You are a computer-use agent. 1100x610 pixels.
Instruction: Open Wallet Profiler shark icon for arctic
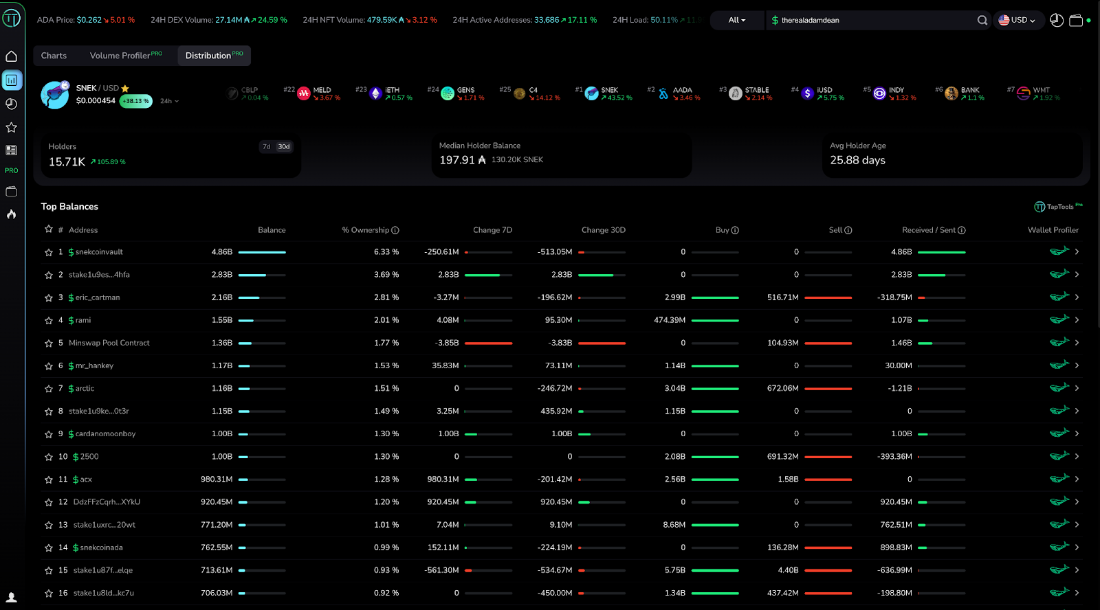click(1059, 387)
